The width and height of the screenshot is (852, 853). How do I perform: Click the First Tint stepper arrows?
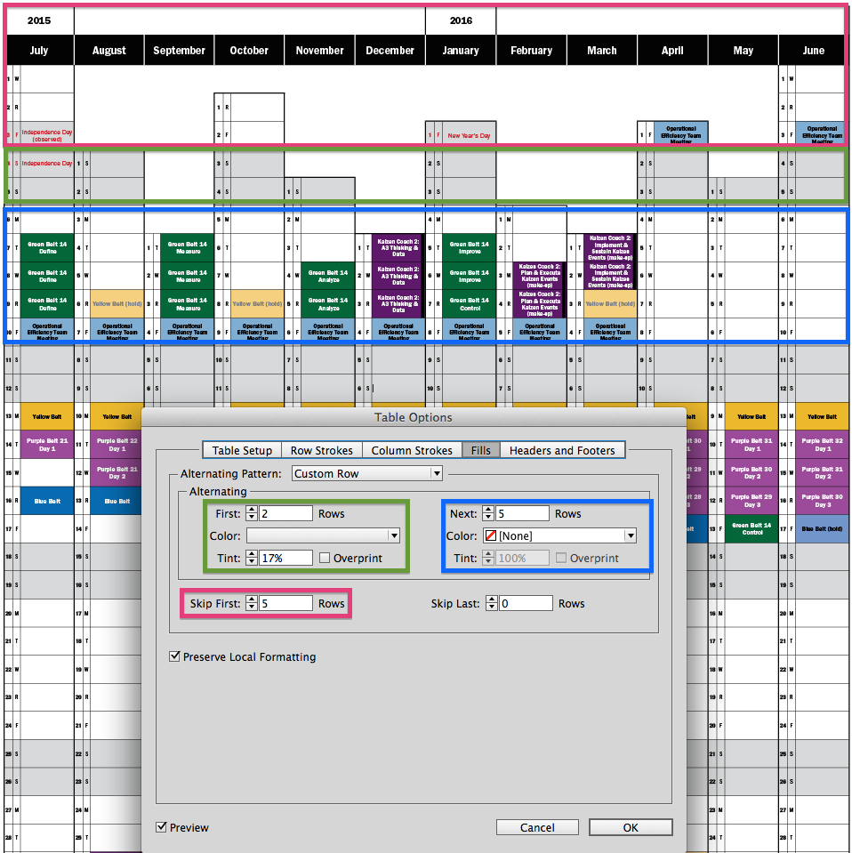(x=252, y=559)
